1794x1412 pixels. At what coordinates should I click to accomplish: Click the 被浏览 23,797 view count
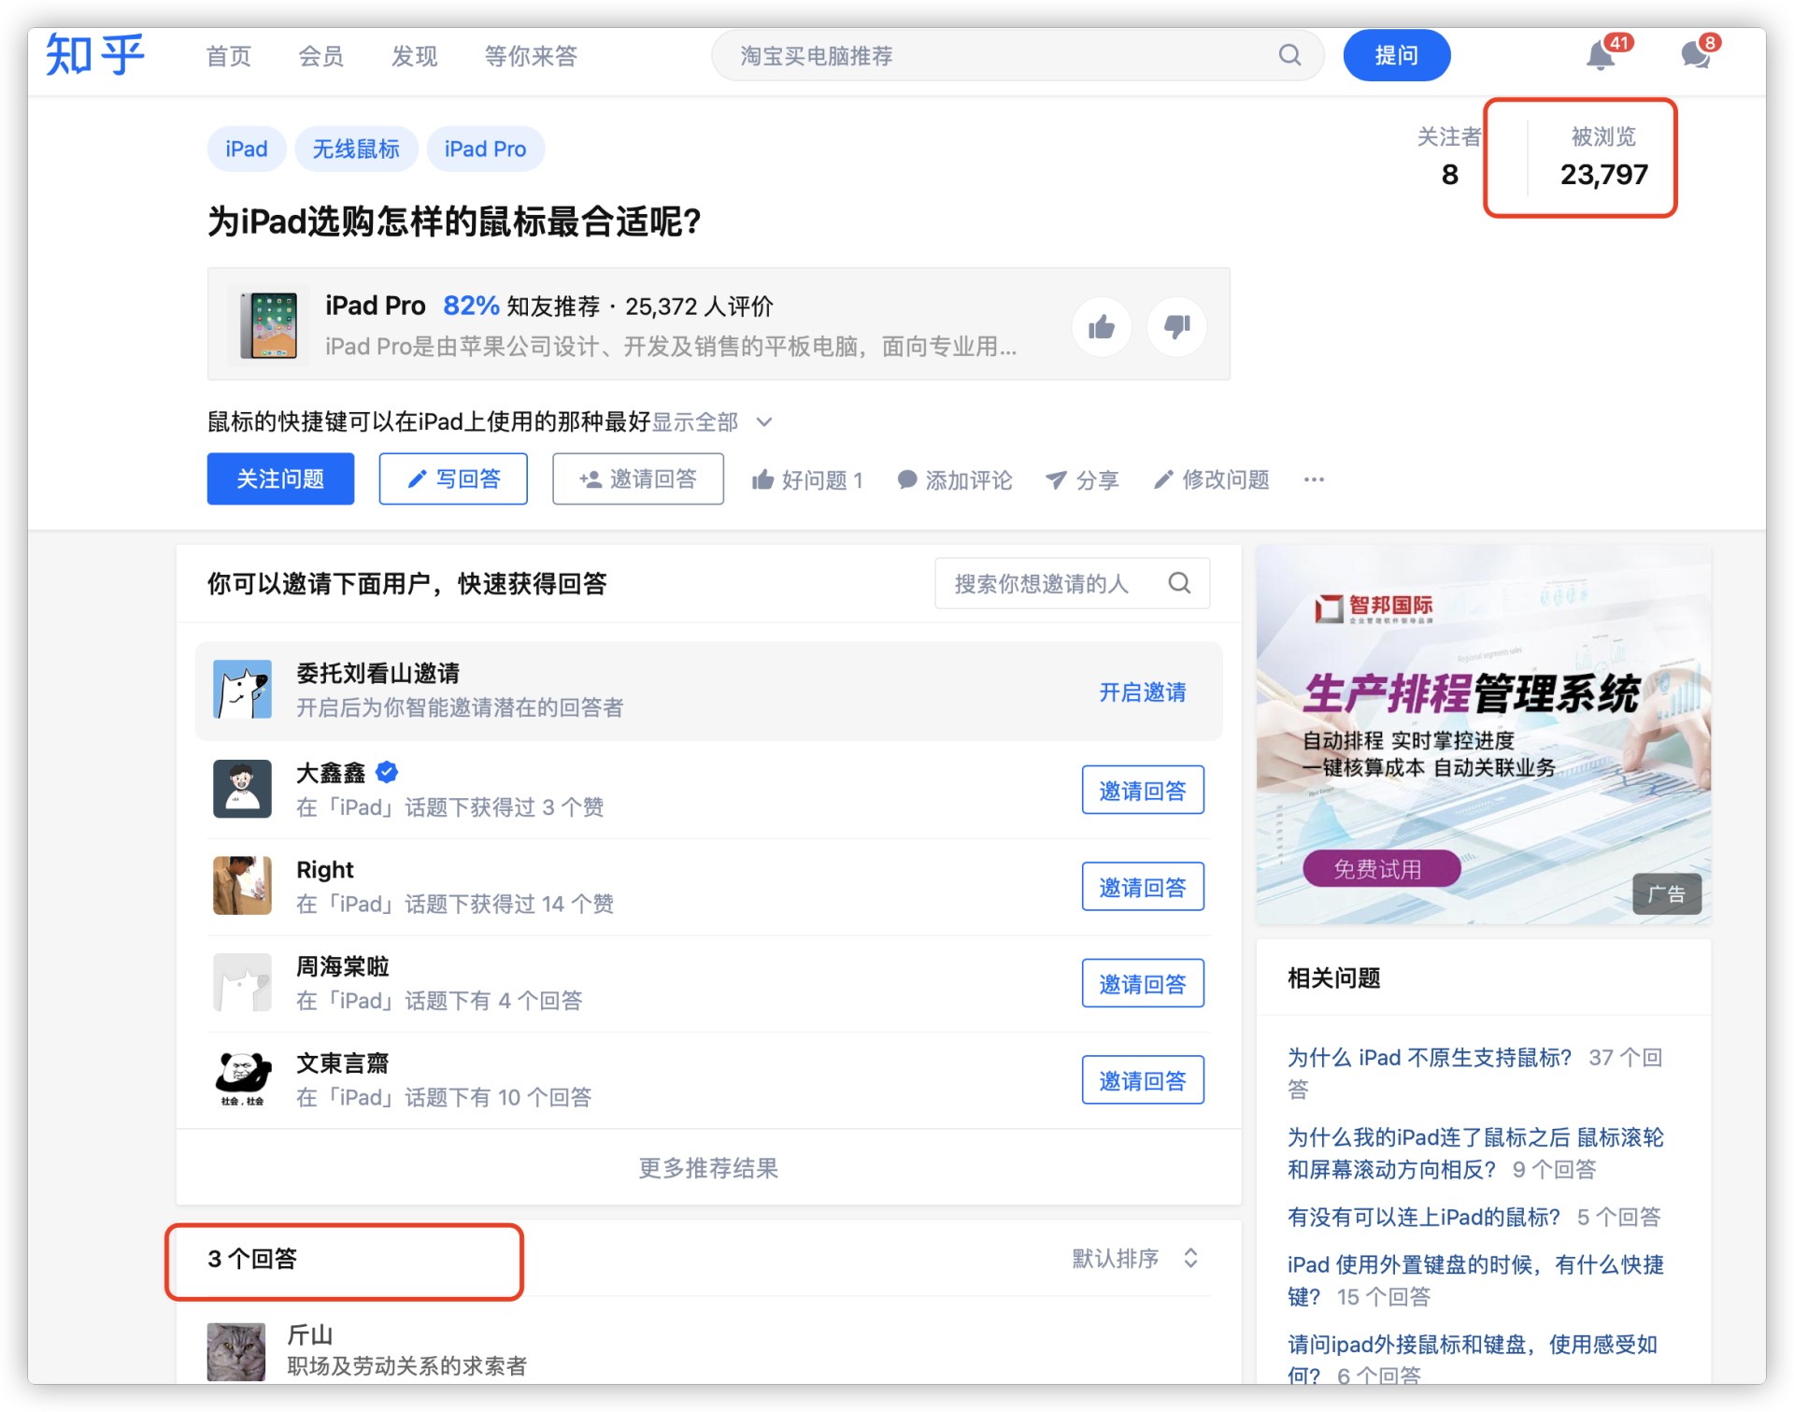point(1603,157)
